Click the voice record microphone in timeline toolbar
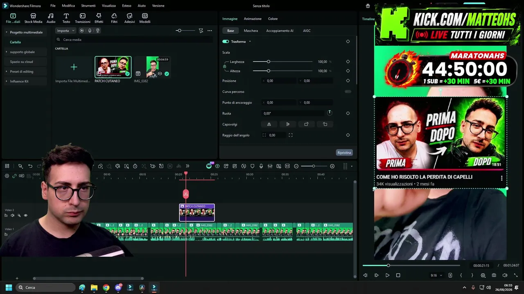The image size is (524, 294). pos(261,166)
